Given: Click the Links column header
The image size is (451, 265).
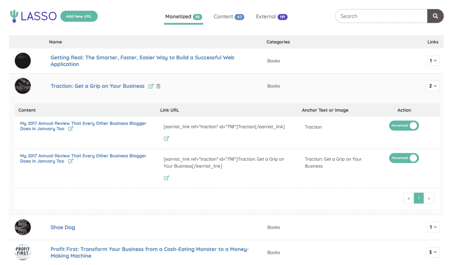Looking at the screenshot, I should 433,42.
